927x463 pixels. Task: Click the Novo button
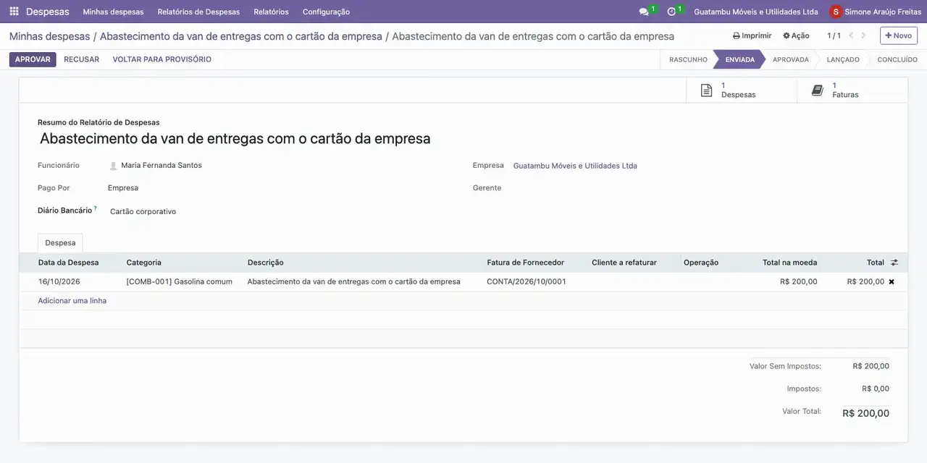[x=899, y=35]
